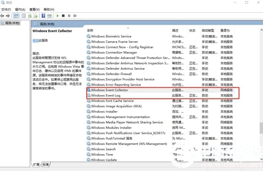This screenshot has width=263, height=171.
Task: Click the Action pane toggle icon
Action: pos(49,16)
